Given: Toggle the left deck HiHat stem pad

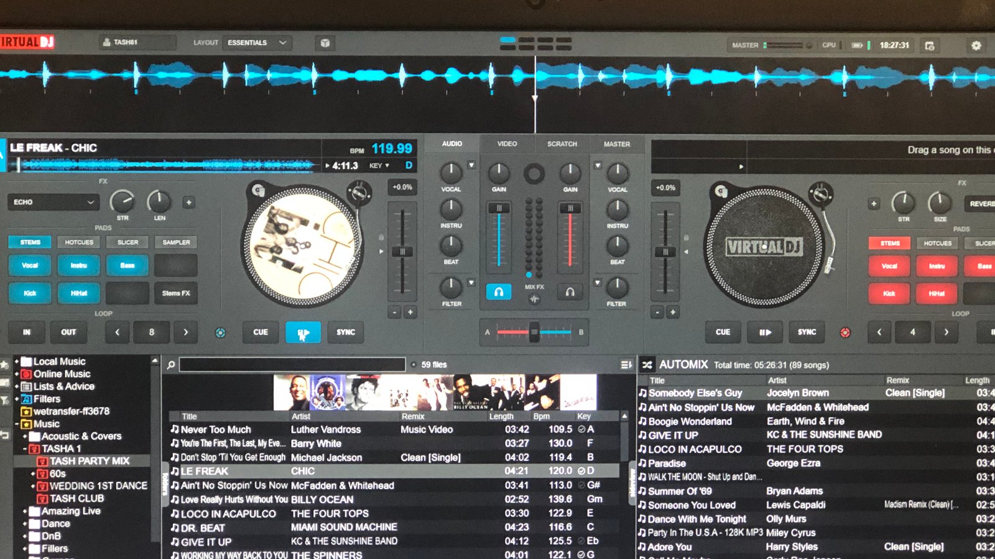Looking at the screenshot, I should click(x=78, y=293).
